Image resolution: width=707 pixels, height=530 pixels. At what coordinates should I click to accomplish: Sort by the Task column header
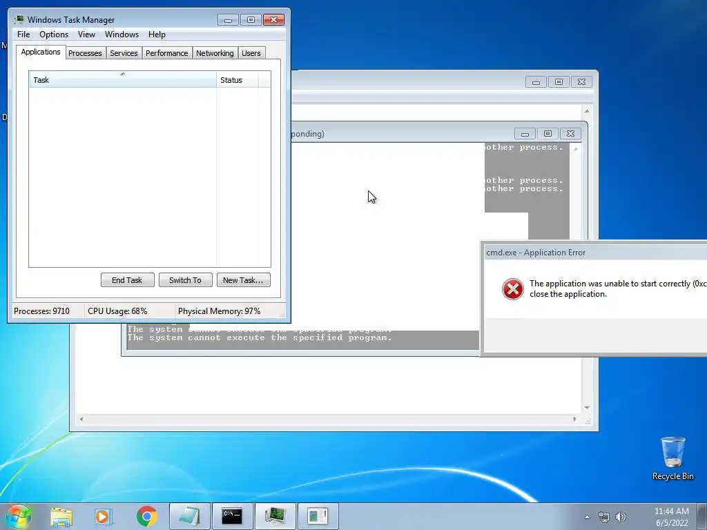[123, 80]
